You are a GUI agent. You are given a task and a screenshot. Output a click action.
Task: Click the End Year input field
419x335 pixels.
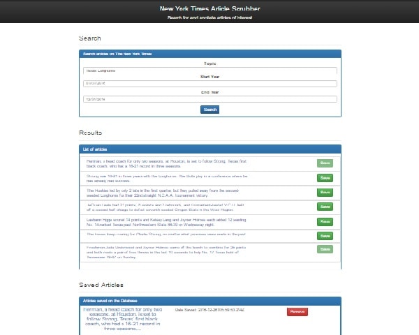pyautogui.click(x=209, y=99)
